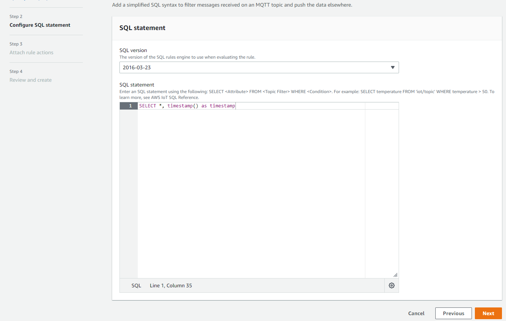This screenshot has width=506, height=321.
Task: Click line number 1 in the editor gutter
Action: [x=129, y=106]
